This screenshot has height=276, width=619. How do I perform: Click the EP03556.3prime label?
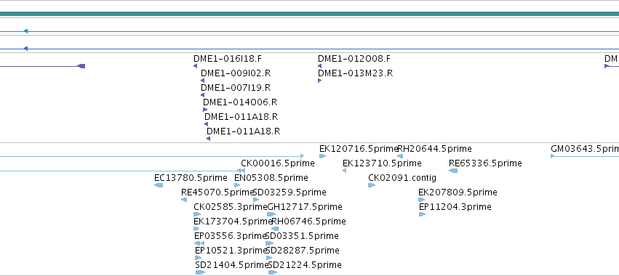pyautogui.click(x=230, y=236)
